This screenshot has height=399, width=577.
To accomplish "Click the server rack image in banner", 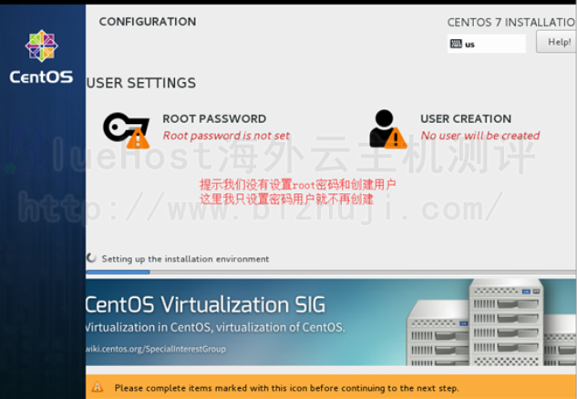I will point(491,322).
